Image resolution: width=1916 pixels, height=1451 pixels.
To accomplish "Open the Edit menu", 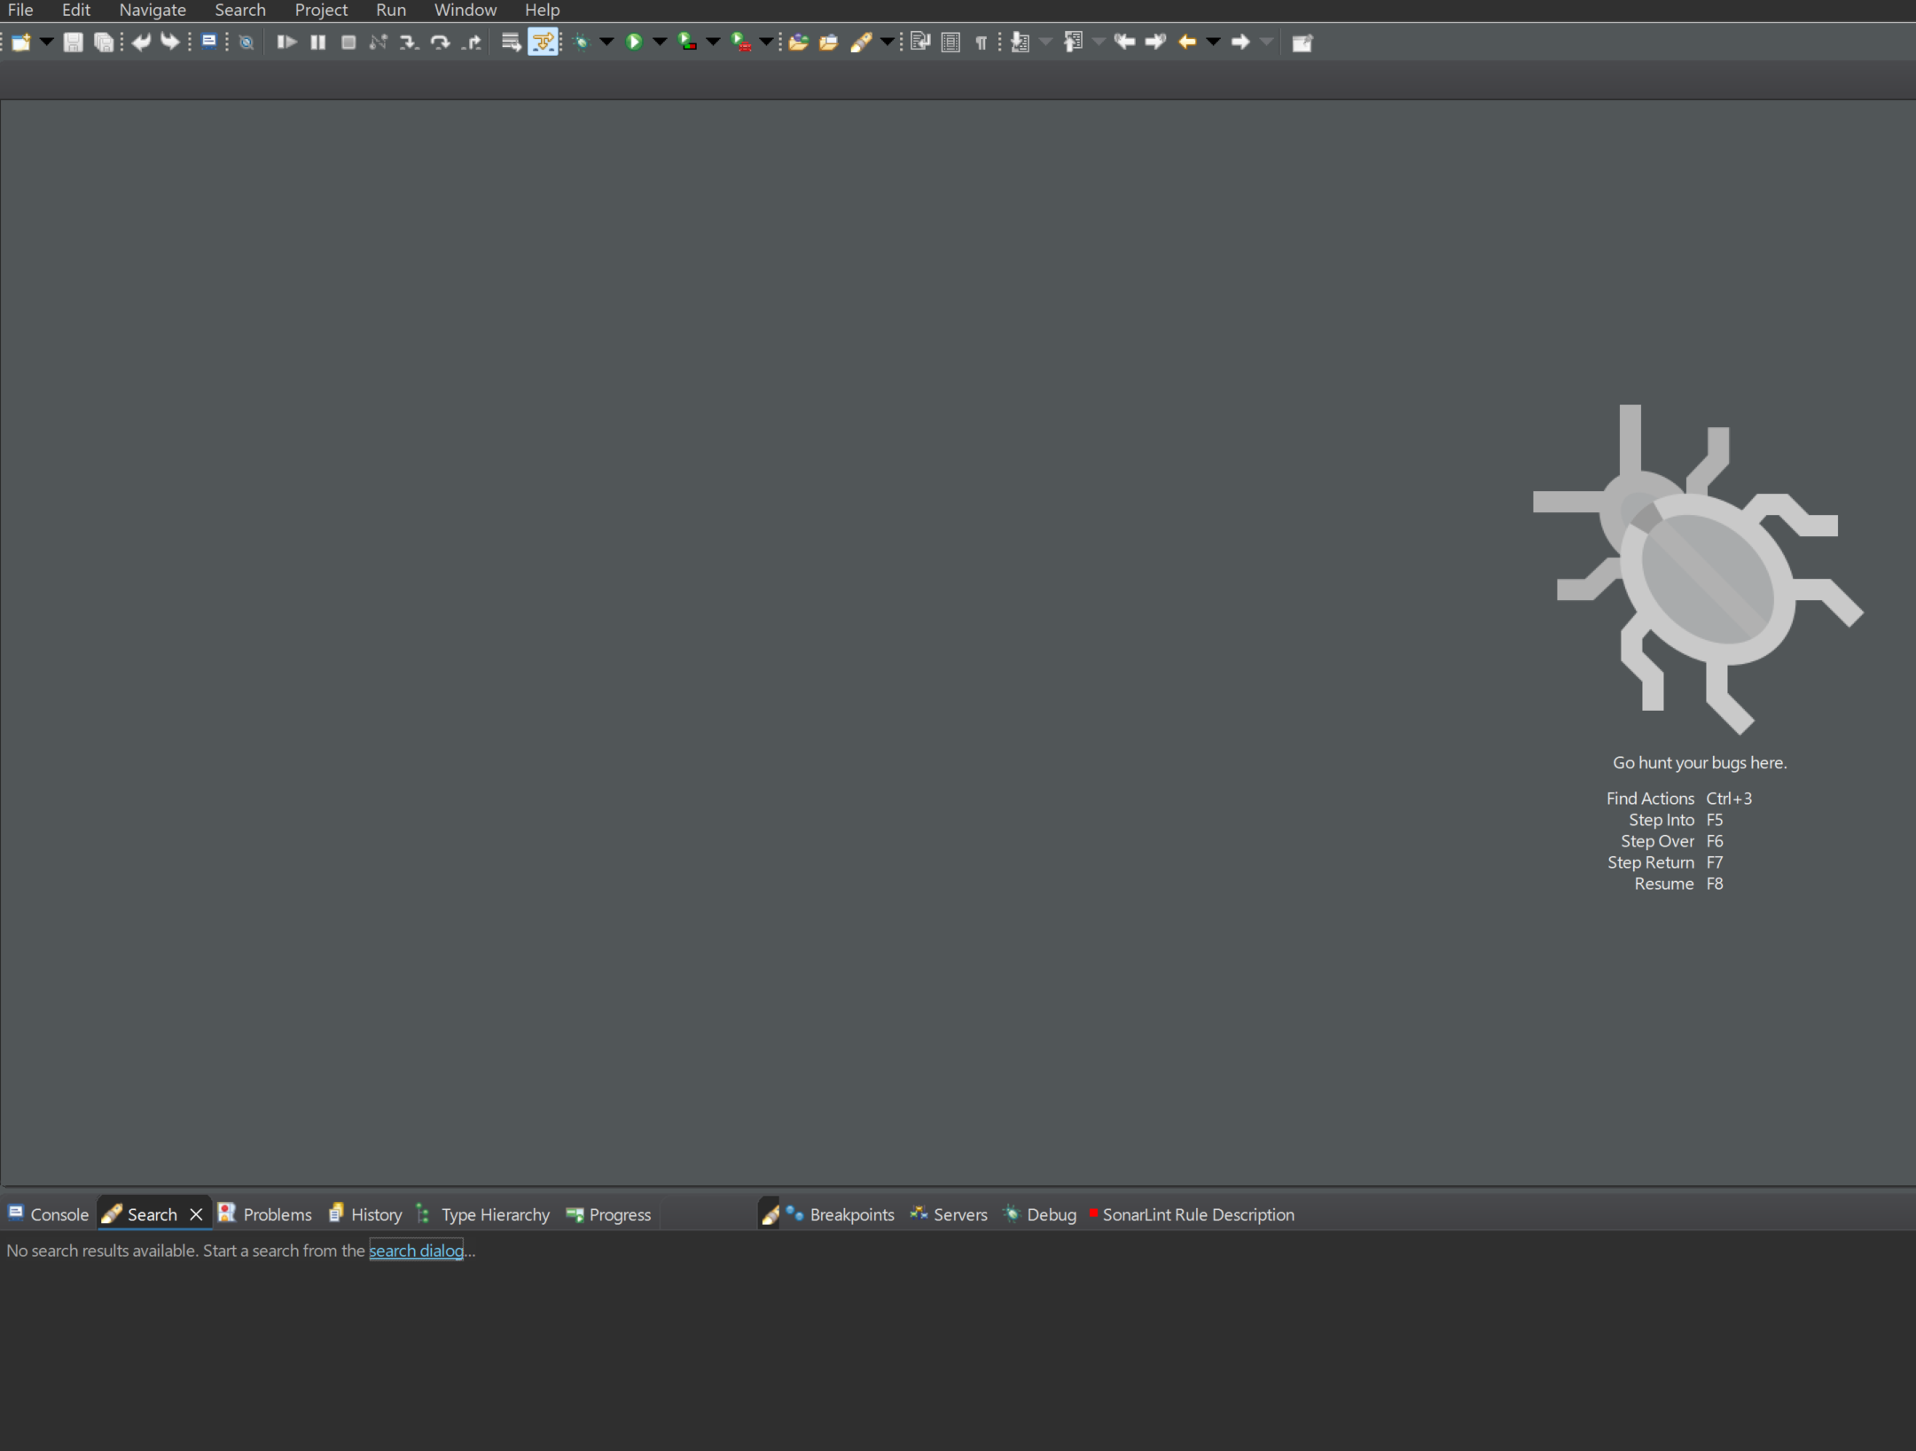I will point(76,10).
